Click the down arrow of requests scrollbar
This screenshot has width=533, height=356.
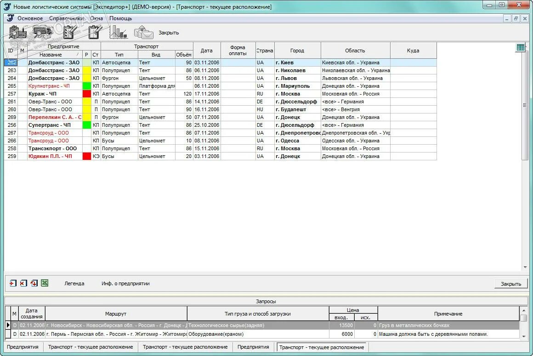click(x=524, y=336)
